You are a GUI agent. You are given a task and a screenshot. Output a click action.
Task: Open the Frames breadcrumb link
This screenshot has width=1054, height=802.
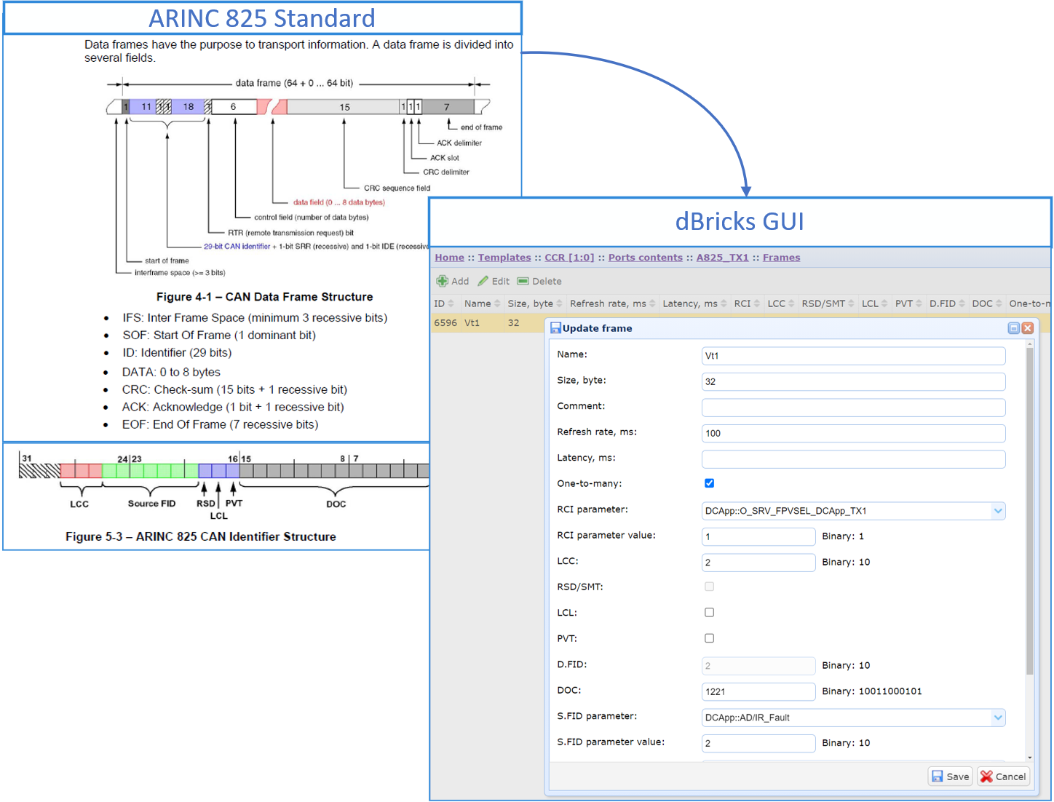coord(781,258)
